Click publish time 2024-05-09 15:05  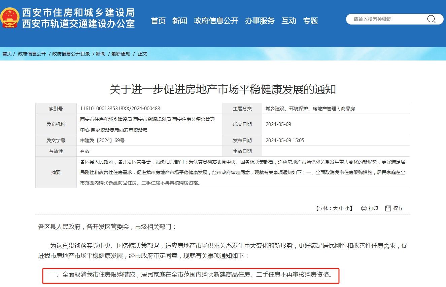click(285, 140)
